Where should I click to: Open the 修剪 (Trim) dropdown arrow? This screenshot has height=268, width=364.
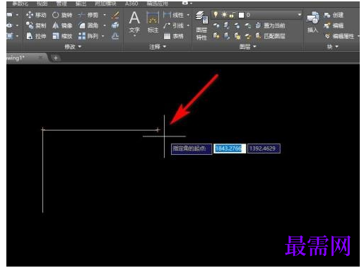(x=105, y=15)
